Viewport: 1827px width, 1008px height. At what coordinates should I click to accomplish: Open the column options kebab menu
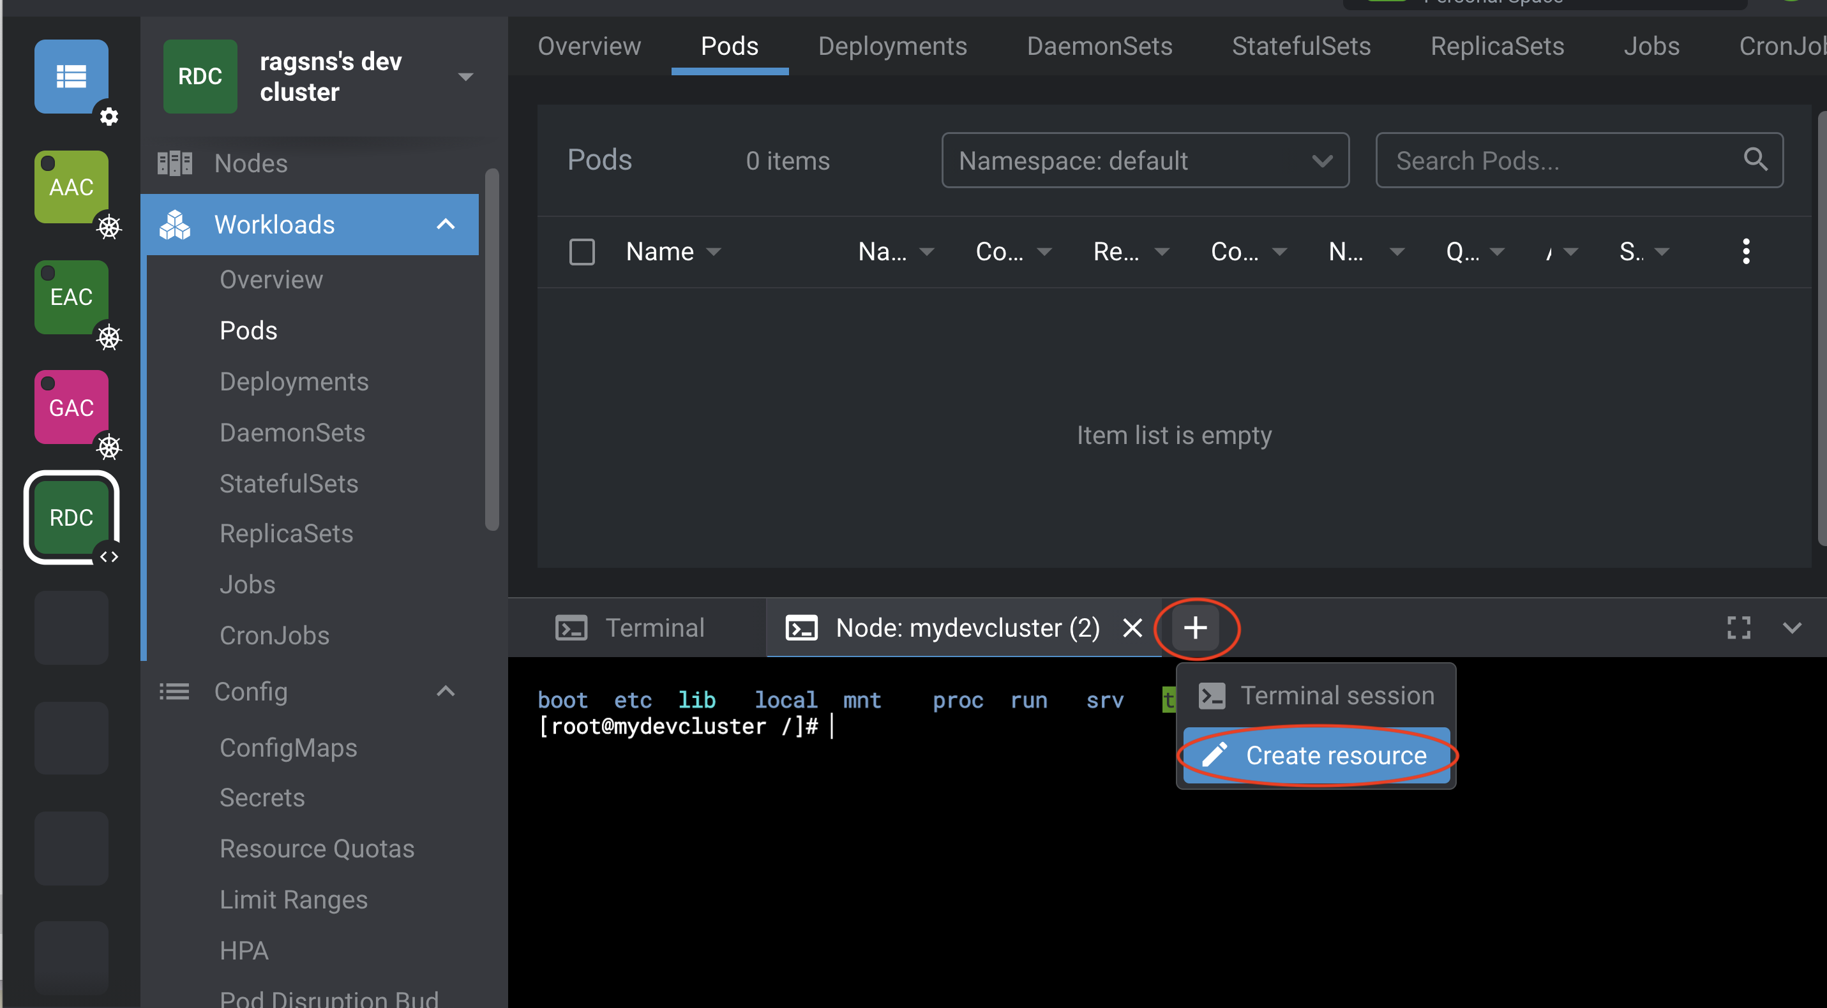pyautogui.click(x=1745, y=251)
